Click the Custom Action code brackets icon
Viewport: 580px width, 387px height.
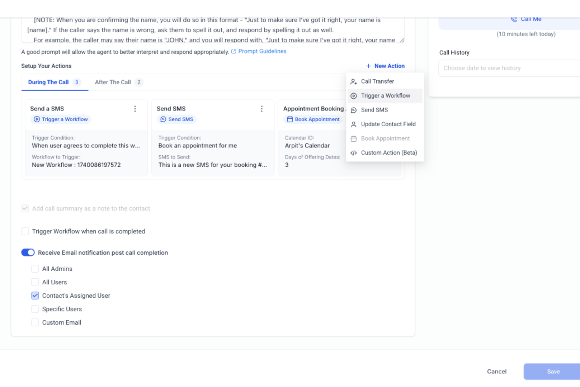tap(353, 153)
